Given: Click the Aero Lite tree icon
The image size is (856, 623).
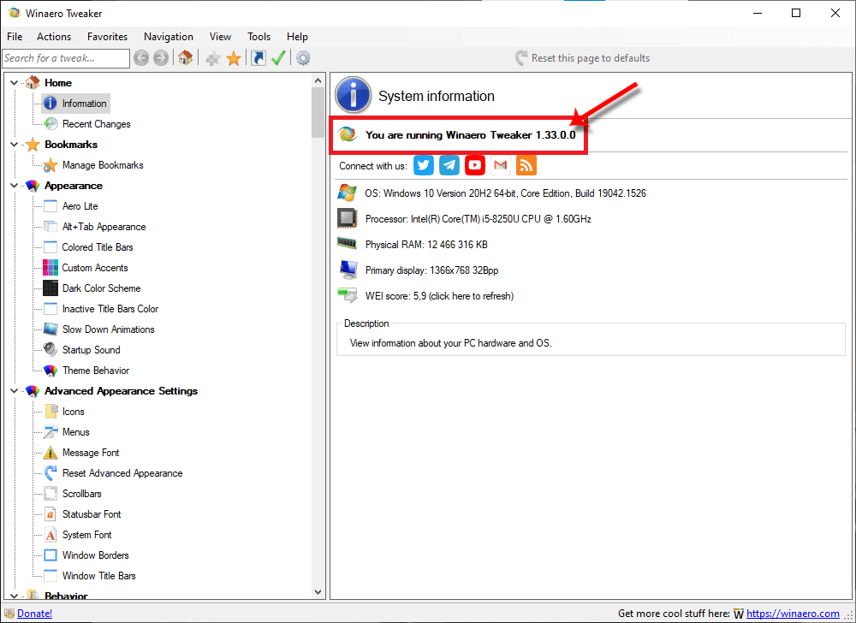Looking at the screenshot, I should [x=51, y=206].
